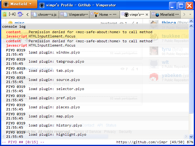Click the page icon on the Vimperato… tab
The height and width of the screenshot is (146, 195).
66,15
